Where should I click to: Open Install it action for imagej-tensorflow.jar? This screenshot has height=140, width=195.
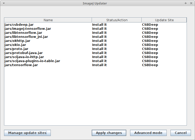click(99, 29)
